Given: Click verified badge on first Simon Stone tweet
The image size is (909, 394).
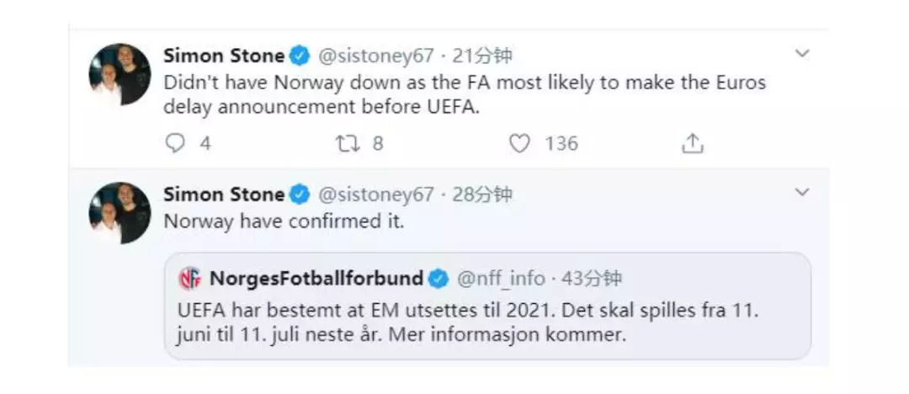Looking at the screenshot, I should [x=300, y=56].
